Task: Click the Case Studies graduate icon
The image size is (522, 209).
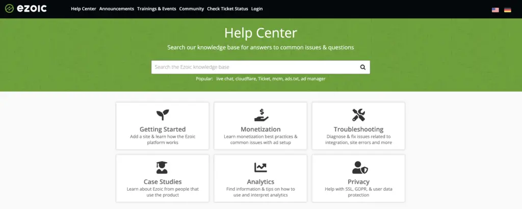Action: tap(162, 167)
